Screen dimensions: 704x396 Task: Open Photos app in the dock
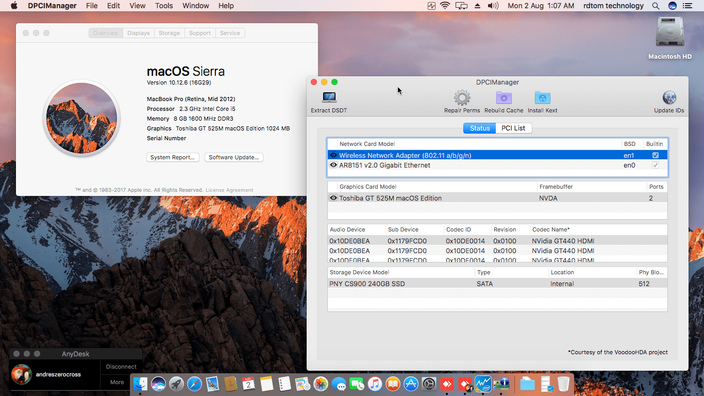pos(321,384)
